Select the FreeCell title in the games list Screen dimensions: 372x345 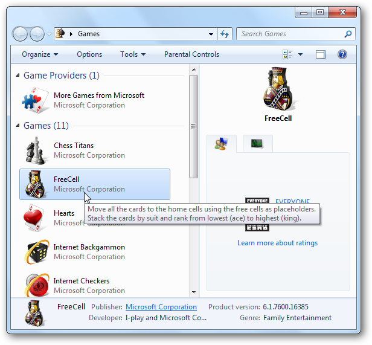pos(66,179)
